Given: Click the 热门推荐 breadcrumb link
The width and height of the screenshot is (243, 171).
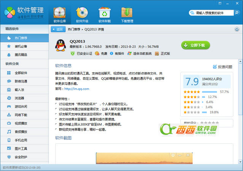Looking at the screenshot, I should pyautogui.click(x=74, y=29).
